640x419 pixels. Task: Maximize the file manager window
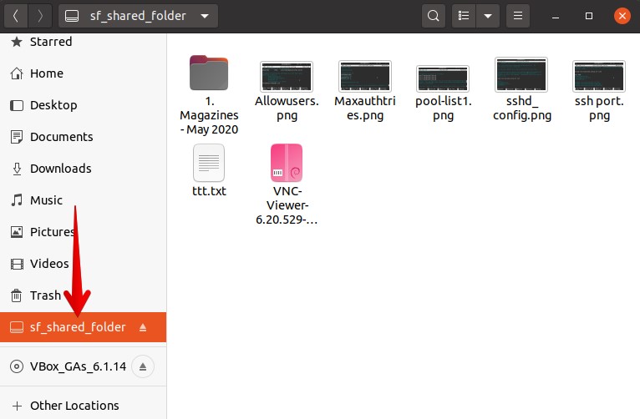pyautogui.click(x=588, y=16)
